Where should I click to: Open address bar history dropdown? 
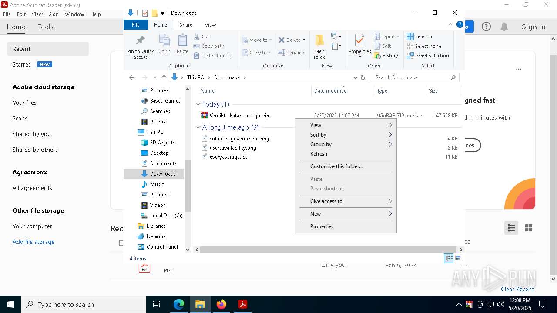[x=355, y=77]
